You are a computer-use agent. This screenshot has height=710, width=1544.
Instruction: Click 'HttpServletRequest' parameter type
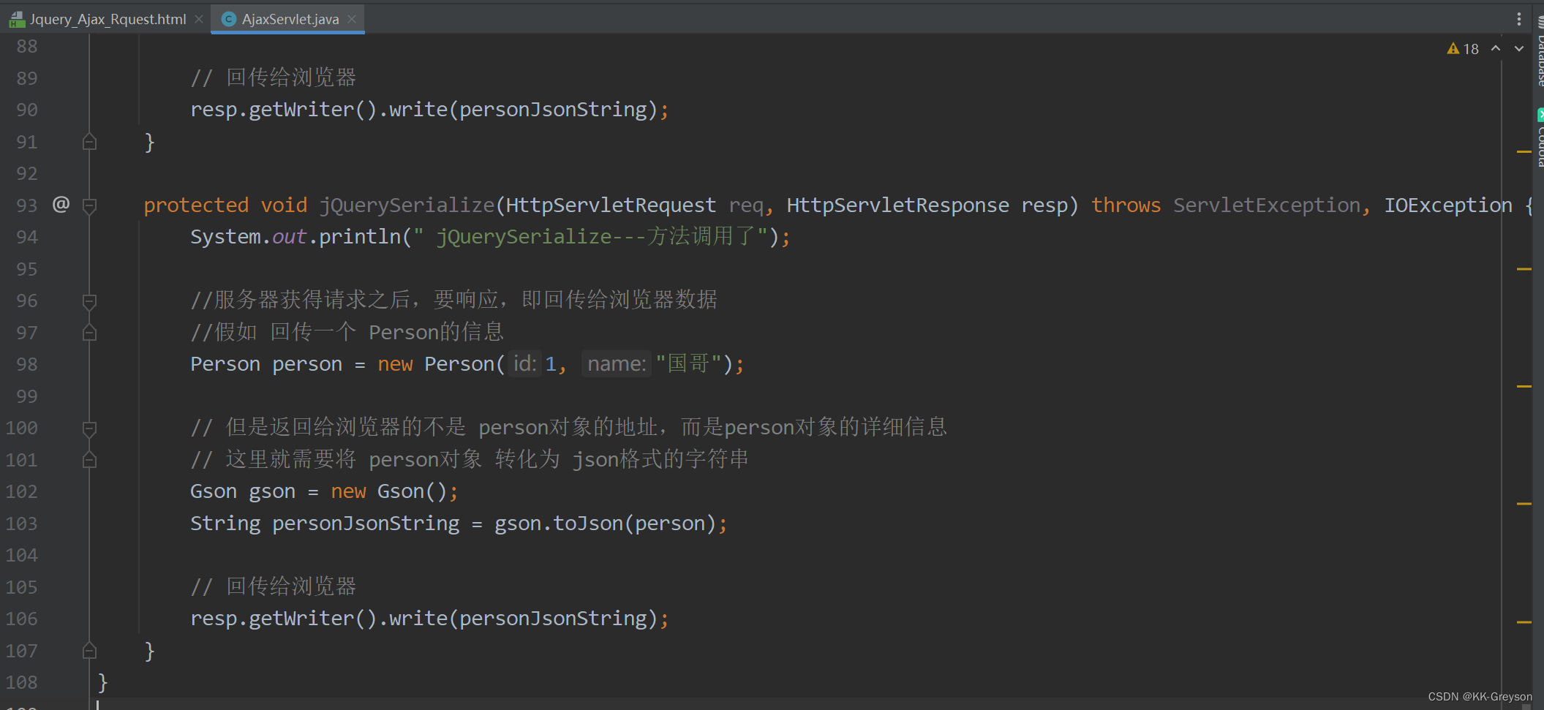pyautogui.click(x=611, y=205)
